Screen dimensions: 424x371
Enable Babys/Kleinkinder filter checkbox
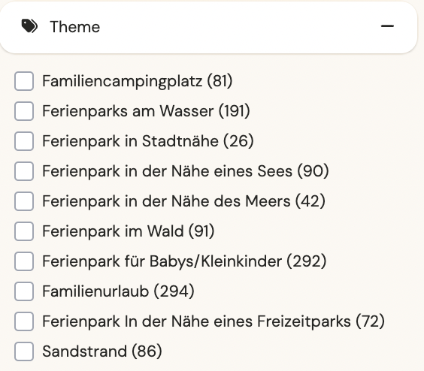pos(24,261)
